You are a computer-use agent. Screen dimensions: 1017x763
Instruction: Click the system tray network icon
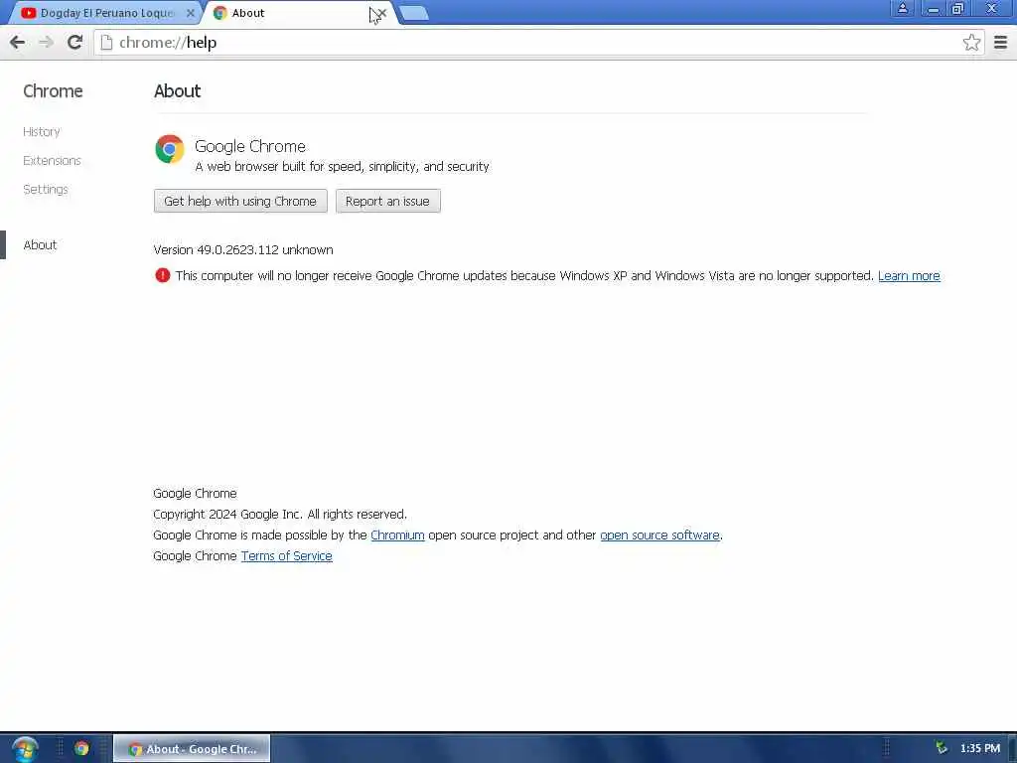tap(942, 749)
